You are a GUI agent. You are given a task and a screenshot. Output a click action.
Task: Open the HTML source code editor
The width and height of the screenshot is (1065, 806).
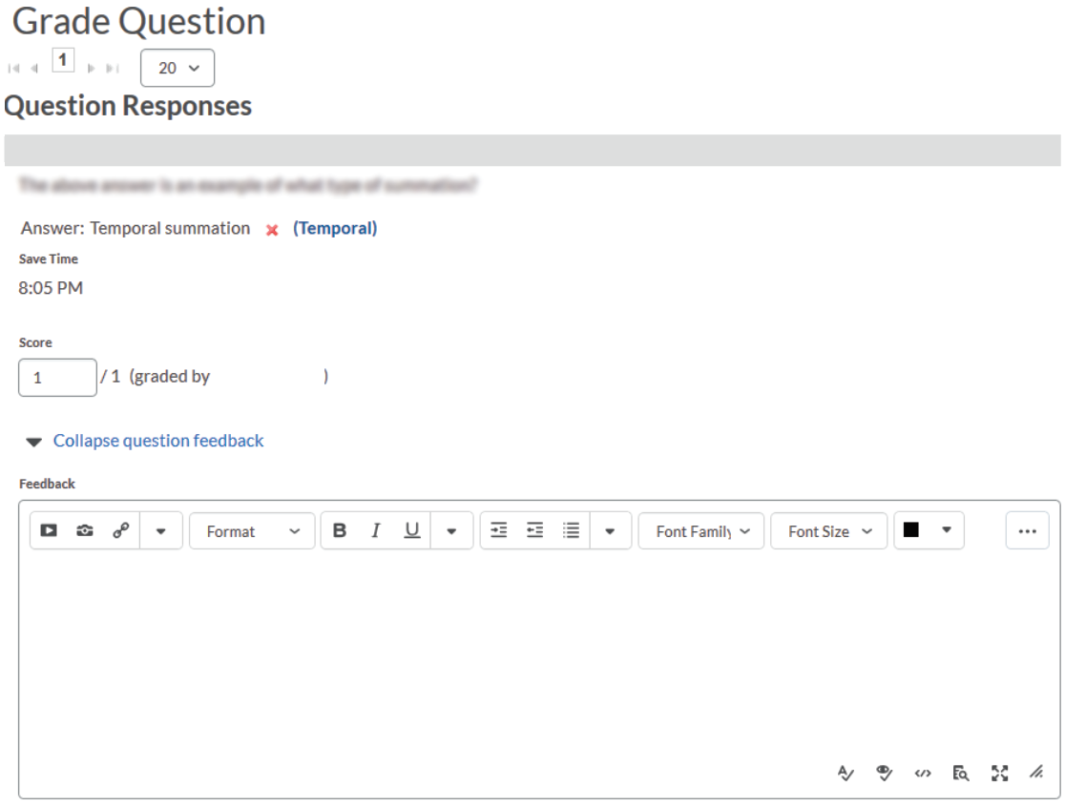(x=923, y=773)
